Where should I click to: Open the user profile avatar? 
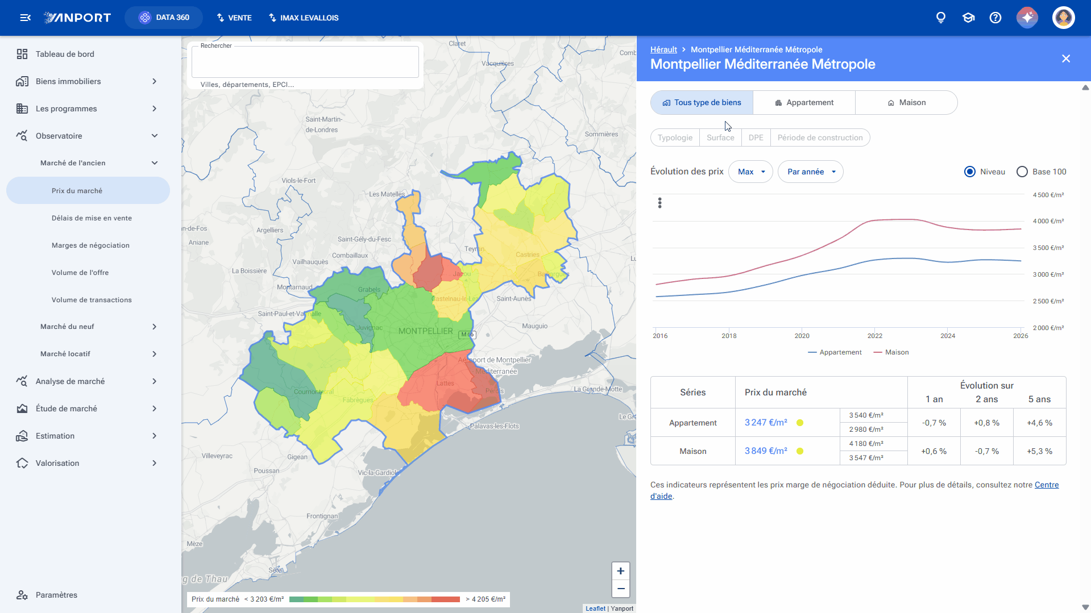1063,18
